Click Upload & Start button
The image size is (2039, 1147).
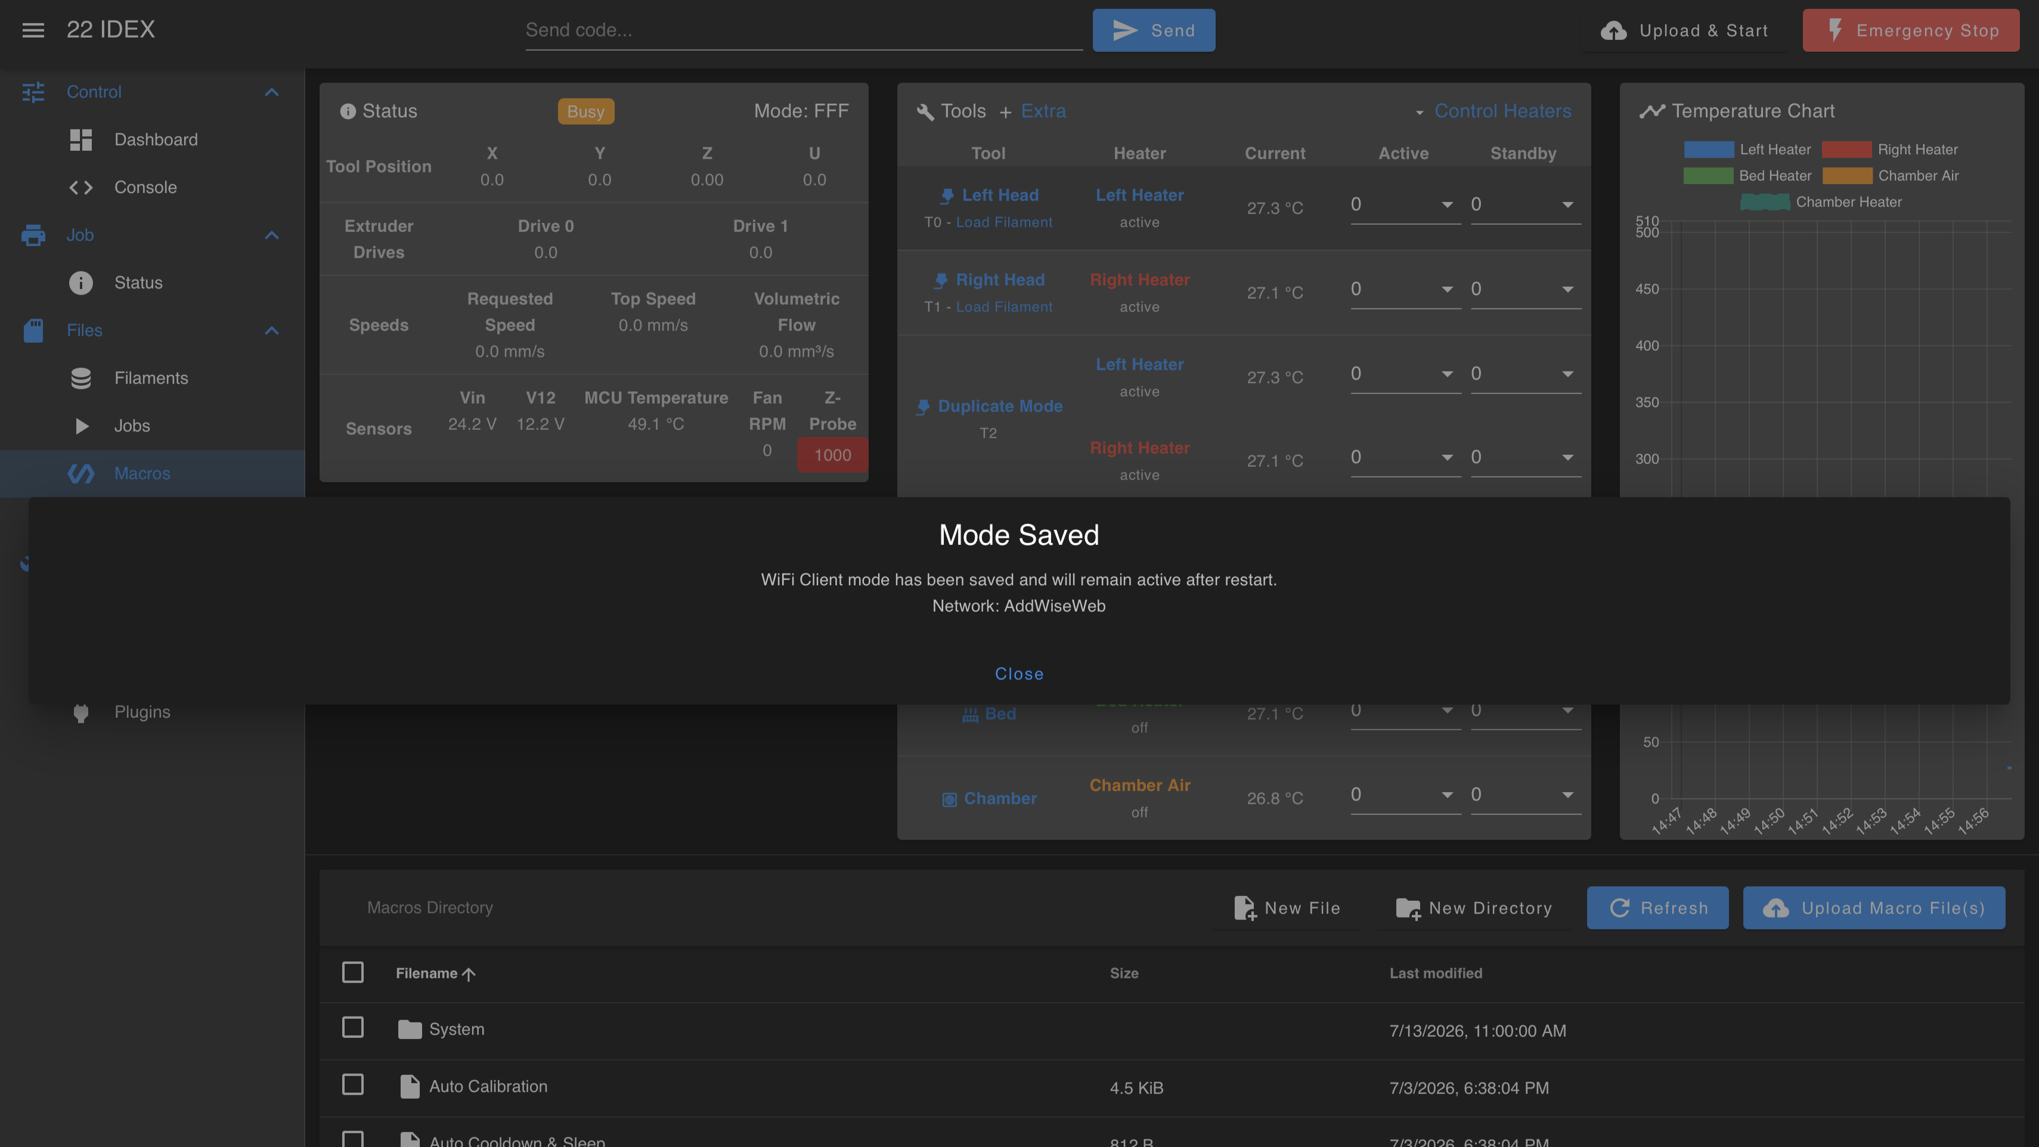pyautogui.click(x=1684, y=30)
